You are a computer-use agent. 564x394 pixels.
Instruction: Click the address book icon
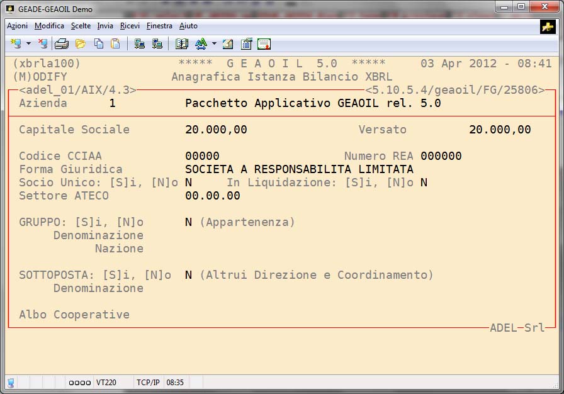[x=182, y=44]
